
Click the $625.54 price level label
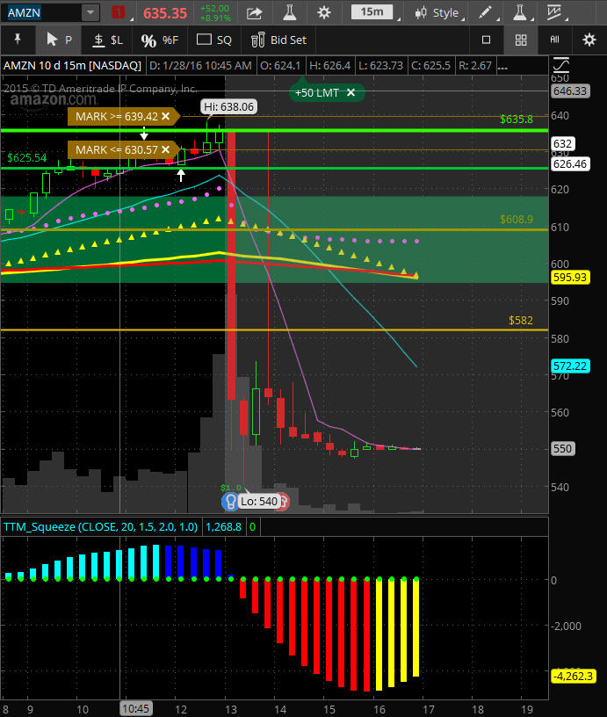tap(27, 158)
